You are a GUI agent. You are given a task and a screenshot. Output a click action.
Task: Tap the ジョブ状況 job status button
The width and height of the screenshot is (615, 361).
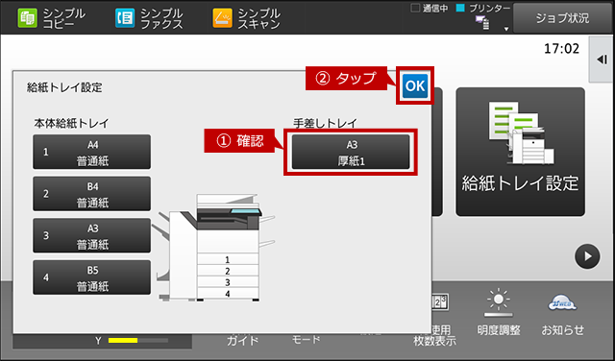(x=562, y=18)
